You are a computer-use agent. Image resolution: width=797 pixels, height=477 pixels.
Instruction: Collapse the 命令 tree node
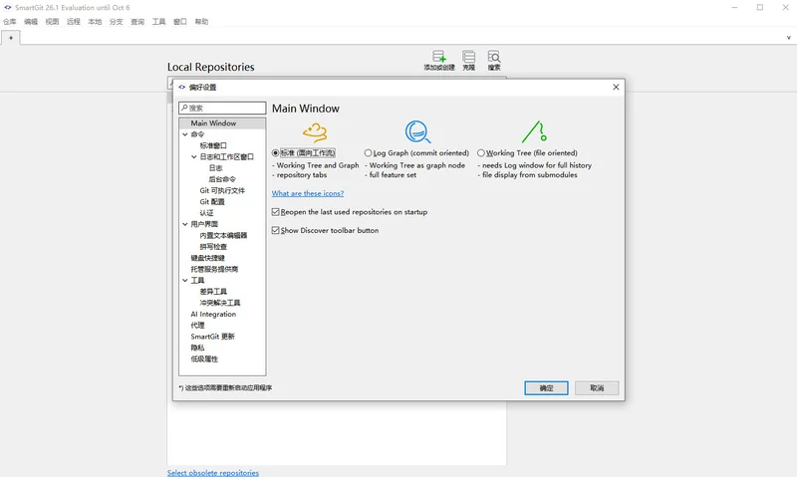185,134
